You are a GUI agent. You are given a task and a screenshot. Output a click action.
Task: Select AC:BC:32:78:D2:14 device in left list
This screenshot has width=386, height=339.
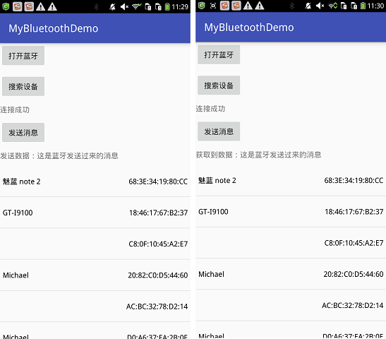pos(95,307)
